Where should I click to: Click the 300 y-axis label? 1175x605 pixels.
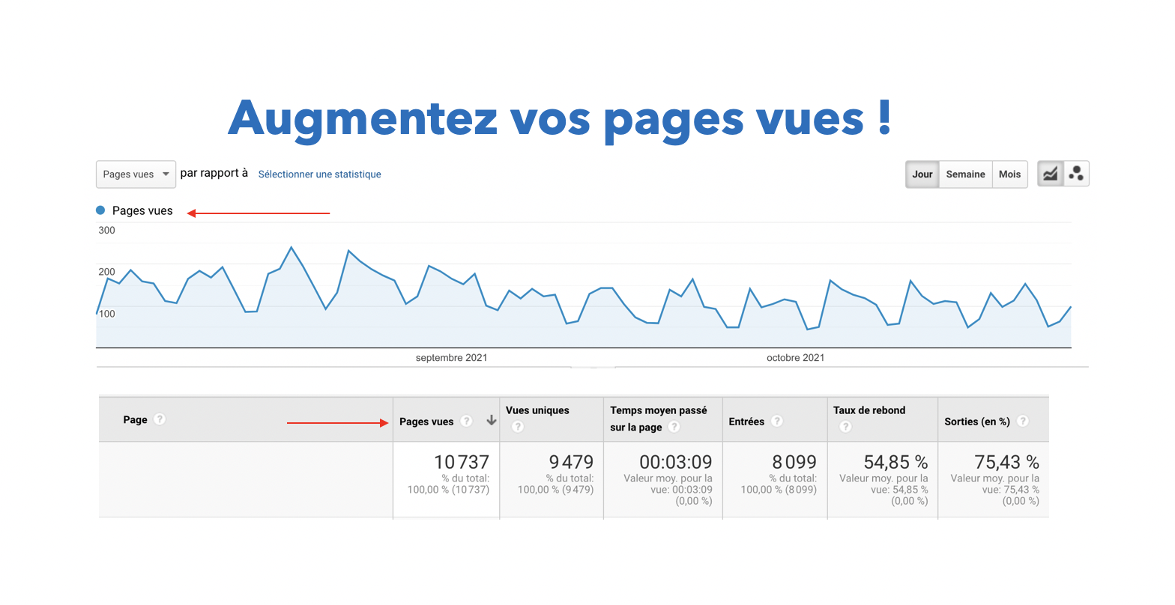(x=106, y=231)
